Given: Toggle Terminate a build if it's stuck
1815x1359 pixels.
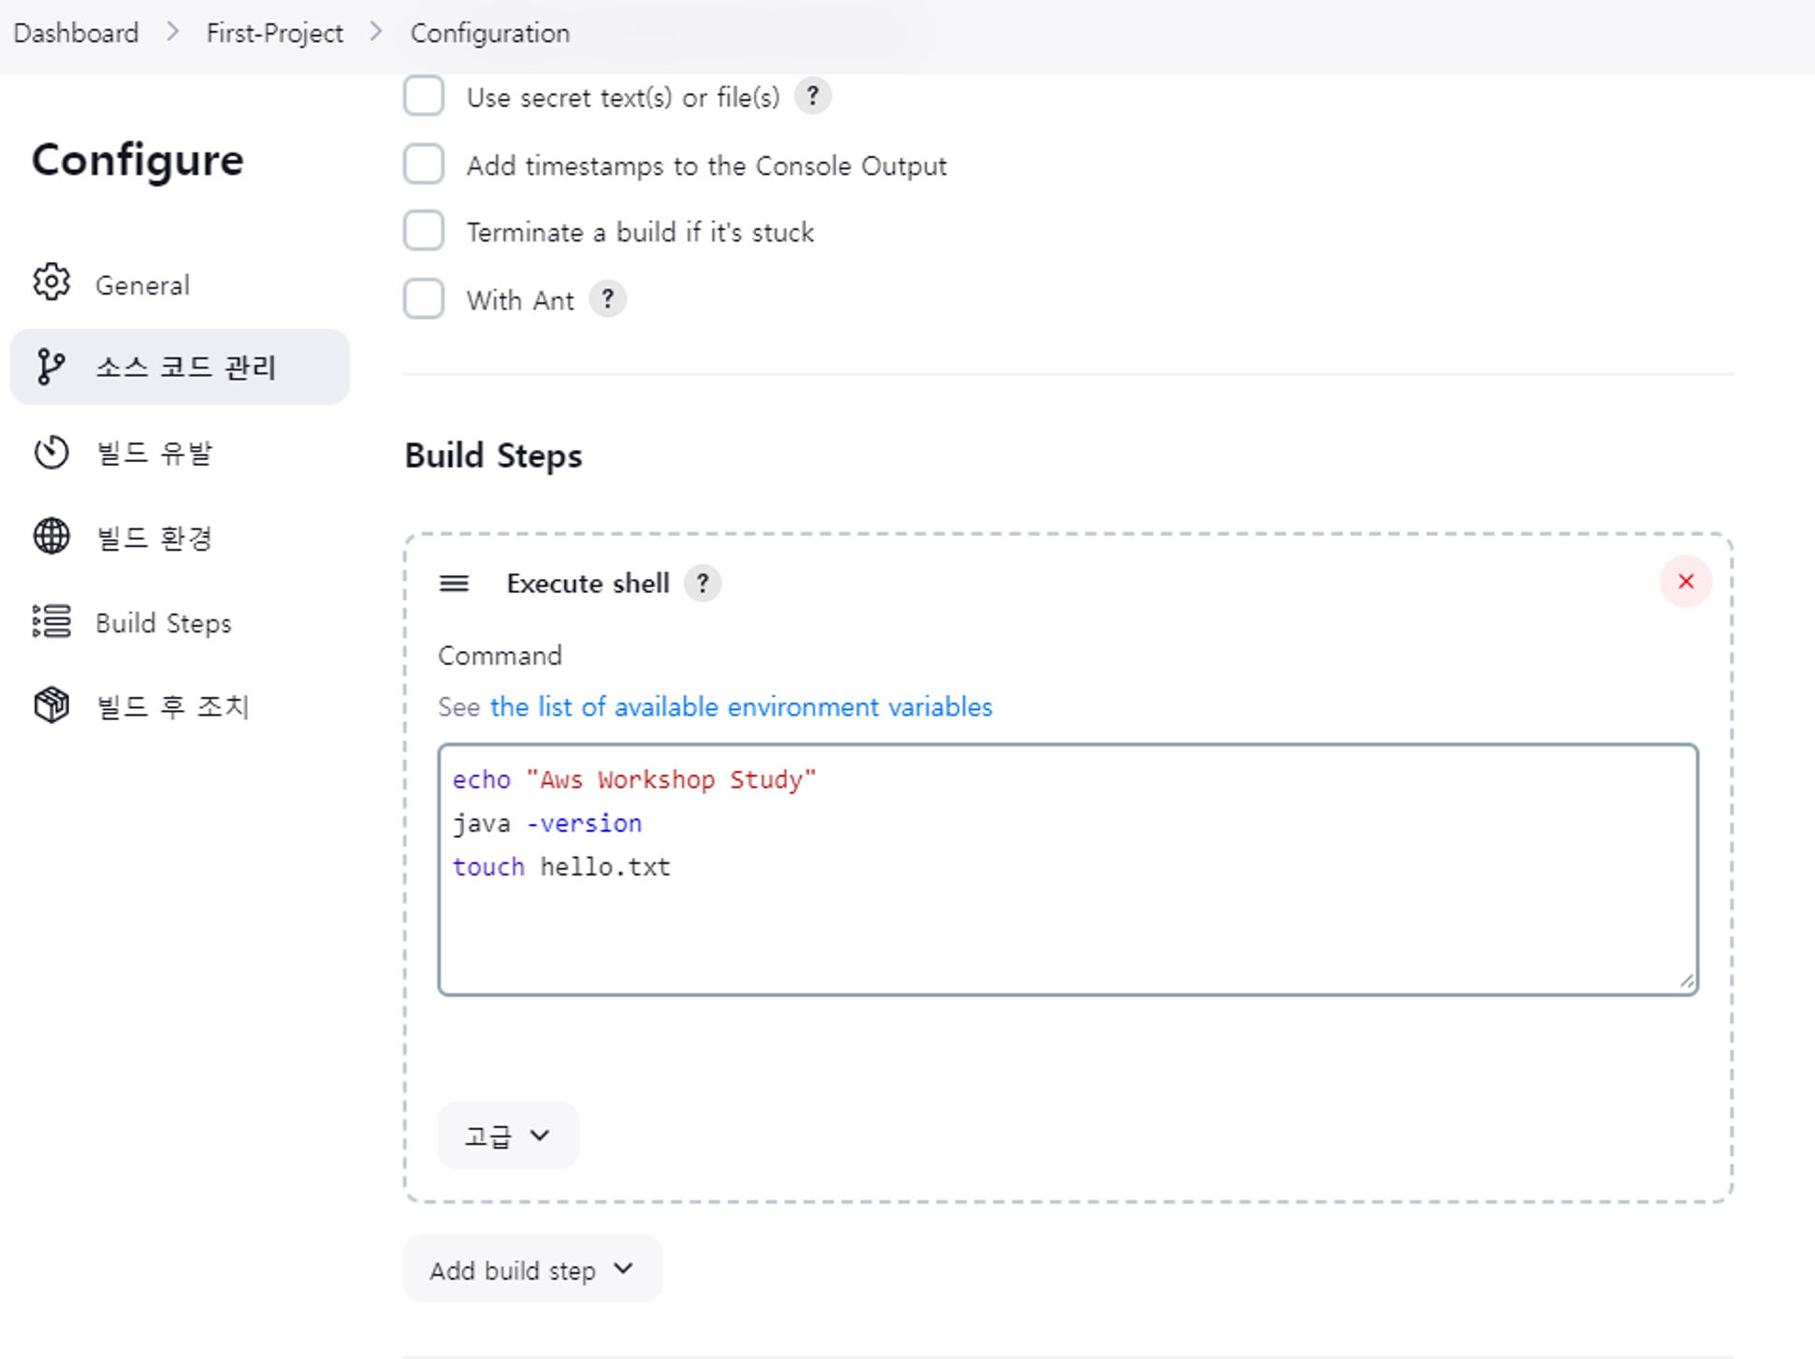Looking at the screenshot, I should point(424,231).
